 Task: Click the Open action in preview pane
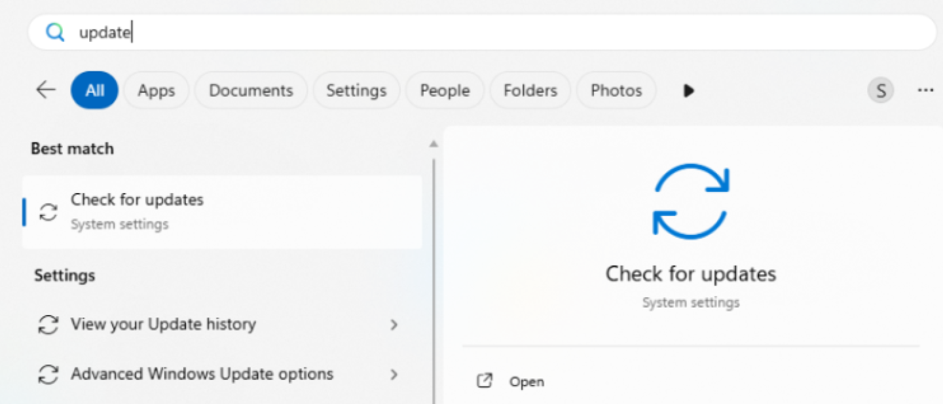pyautogui.click(x=527, y=382)
